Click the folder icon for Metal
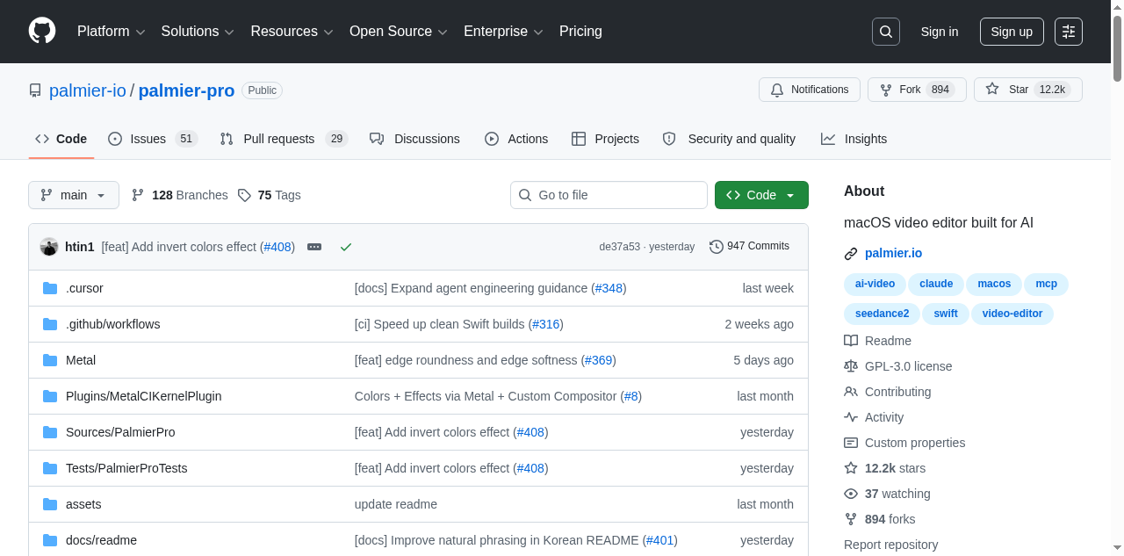Screen dimensions: 1124x556 (50, 360)
